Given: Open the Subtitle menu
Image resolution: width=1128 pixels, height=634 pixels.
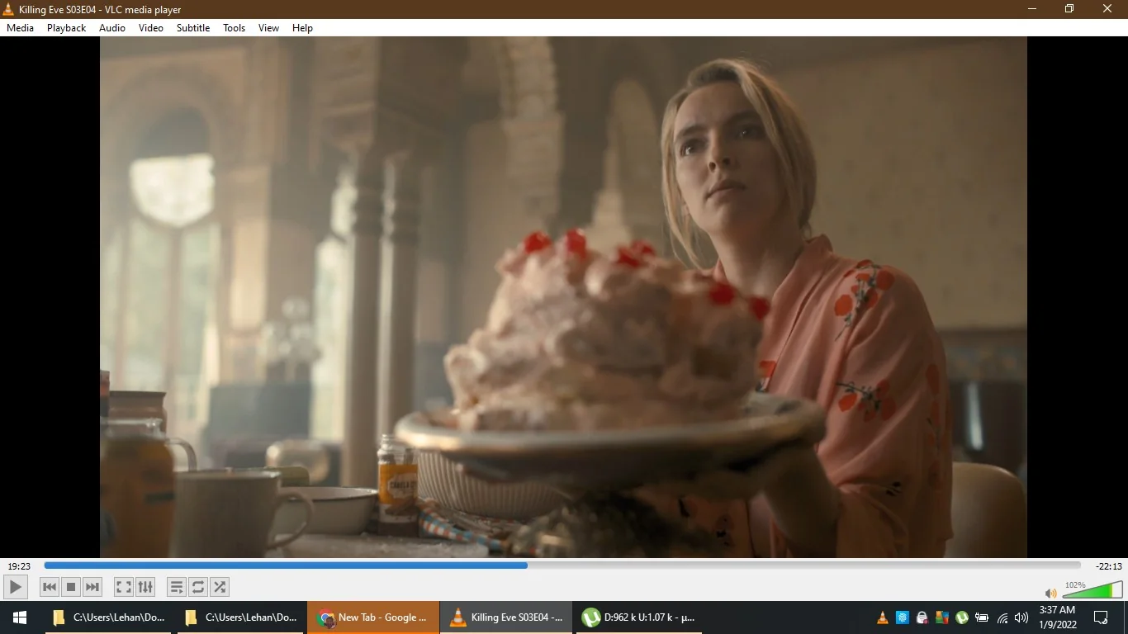Looking at the screenshot, I should [x=193, y=27].
